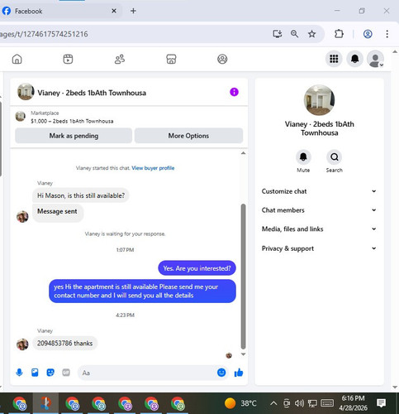The width and height of the screenshot is (399, 414).
Task: Click the More Options button
Action: 188,136
